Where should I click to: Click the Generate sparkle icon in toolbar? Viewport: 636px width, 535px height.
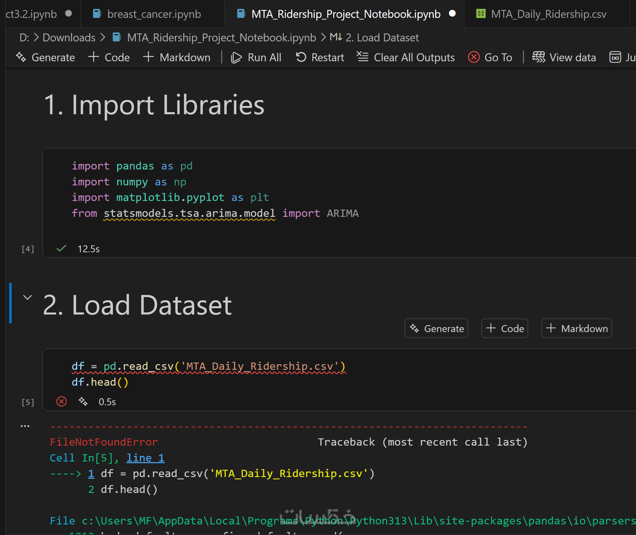tap(21, 57)
